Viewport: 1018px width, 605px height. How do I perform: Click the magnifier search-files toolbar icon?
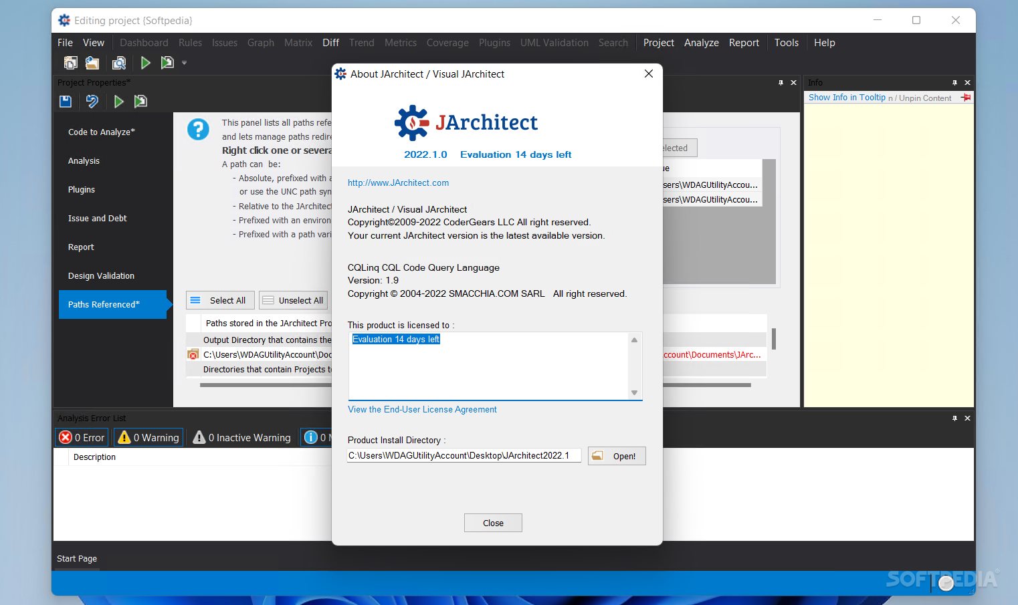[119, 63]
